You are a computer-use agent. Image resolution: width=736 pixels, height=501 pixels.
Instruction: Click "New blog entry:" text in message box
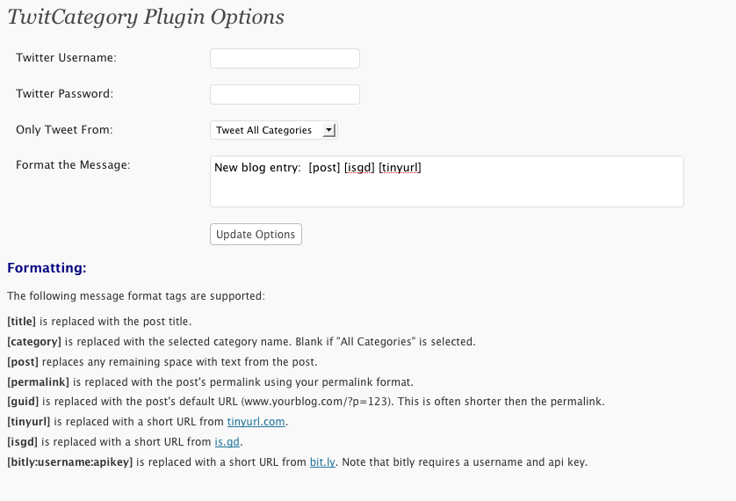(257, 168)
